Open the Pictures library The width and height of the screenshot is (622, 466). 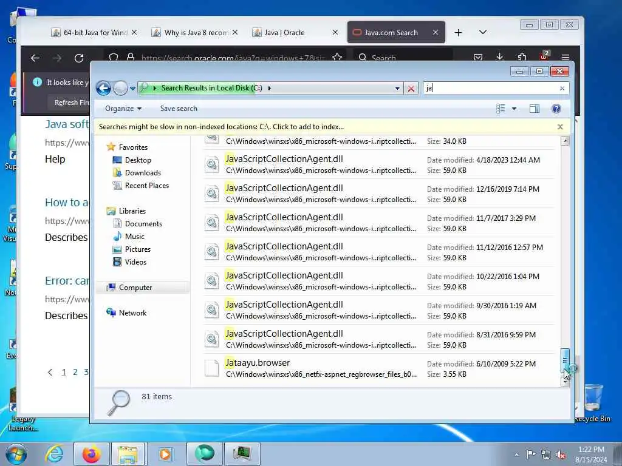click(138, 249)
